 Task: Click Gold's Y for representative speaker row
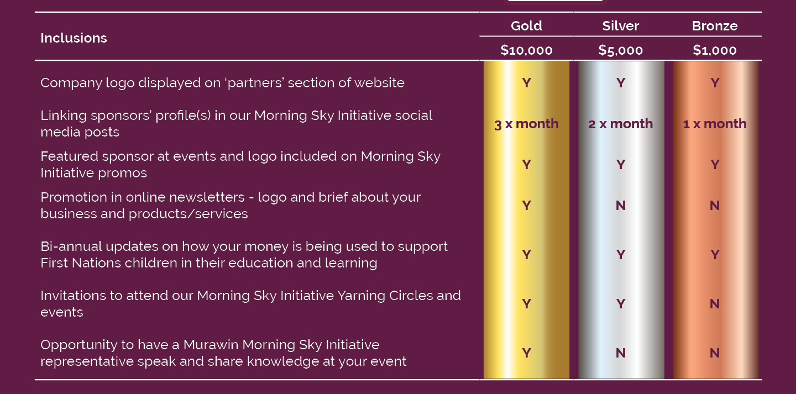tap(526, 353)
